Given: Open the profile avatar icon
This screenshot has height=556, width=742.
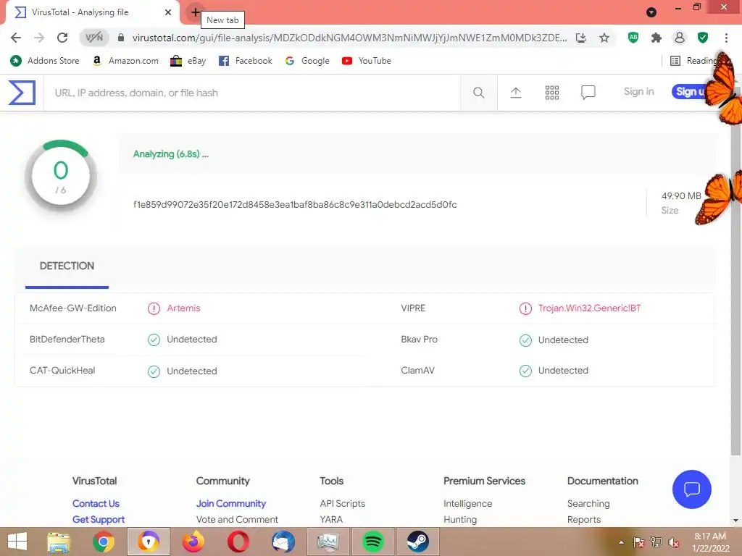Looking at the screenshot, I should coord(680,38).
